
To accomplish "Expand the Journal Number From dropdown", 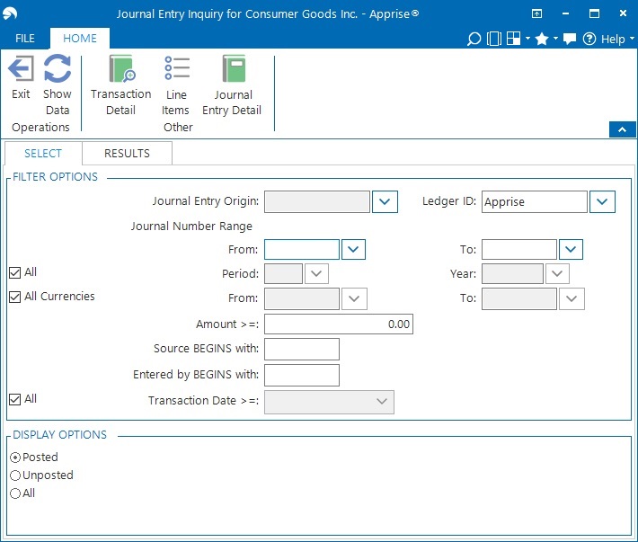I will click(x=353, y=250).
